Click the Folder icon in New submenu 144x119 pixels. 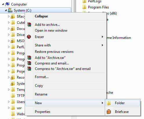click(x=109, y=103)
